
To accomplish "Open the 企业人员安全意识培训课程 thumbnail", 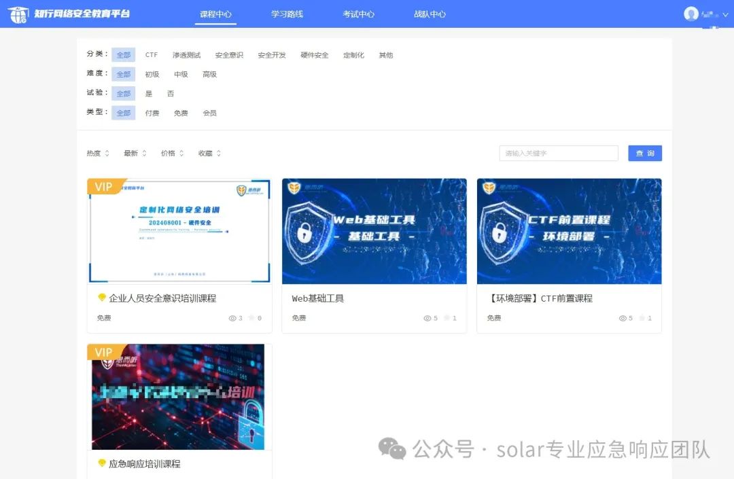I will click(179, 231).
